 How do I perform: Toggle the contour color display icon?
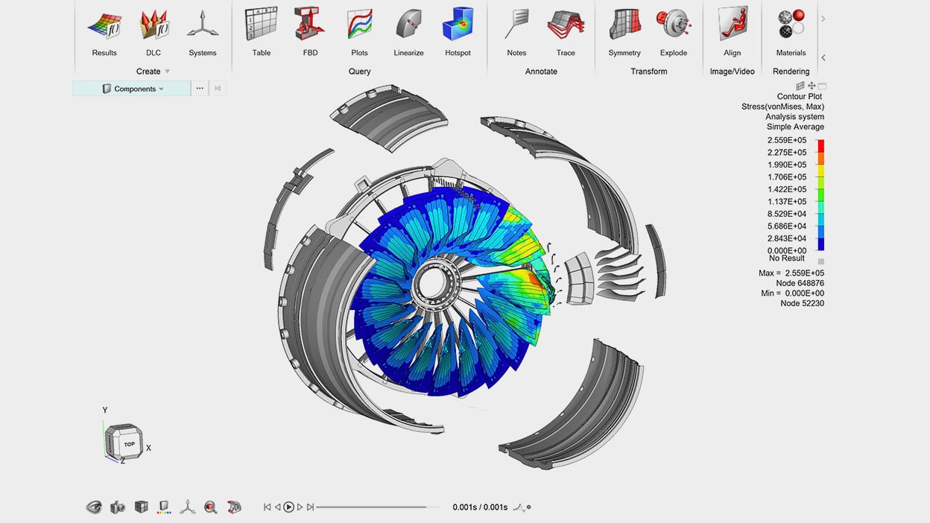click(165, 507)
